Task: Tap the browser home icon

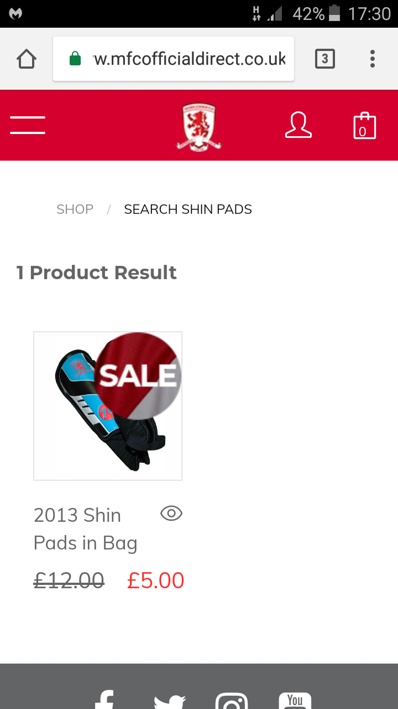Action: pos(27,59)
